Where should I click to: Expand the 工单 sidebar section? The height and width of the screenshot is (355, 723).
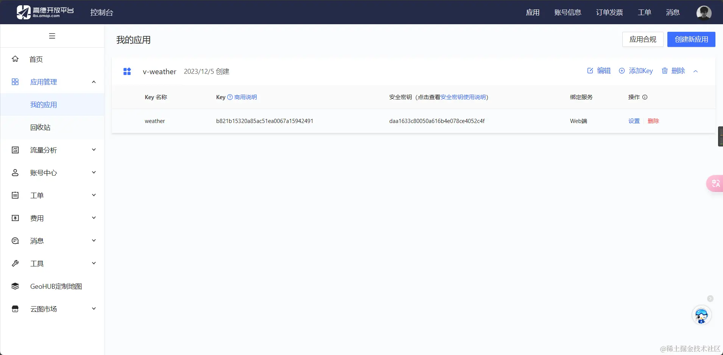[94, 195]
